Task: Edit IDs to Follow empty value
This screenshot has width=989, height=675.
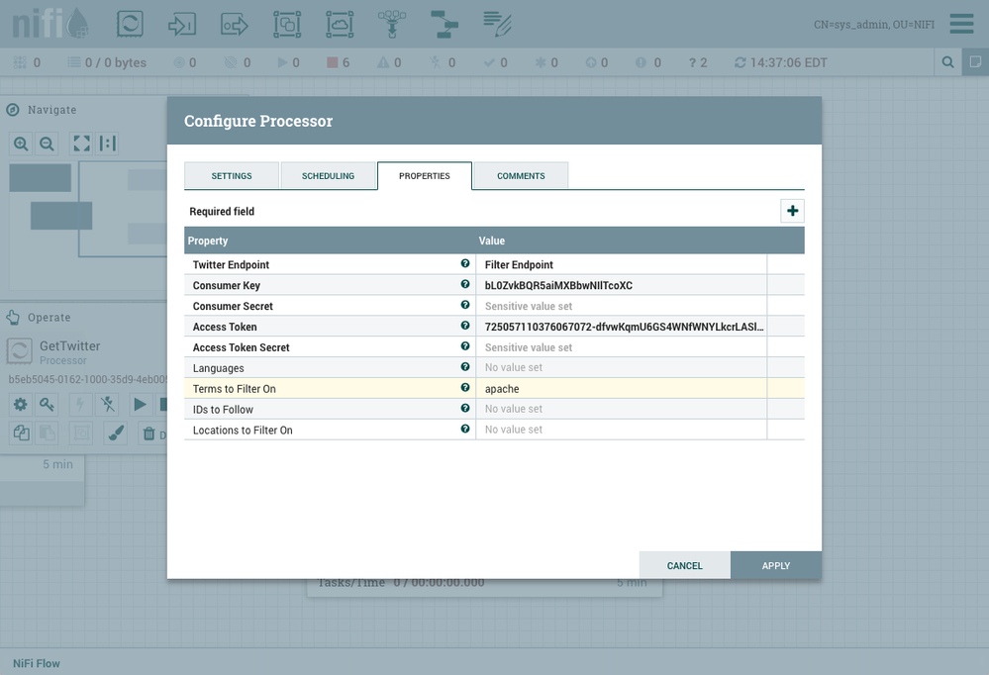Action: 622,410
